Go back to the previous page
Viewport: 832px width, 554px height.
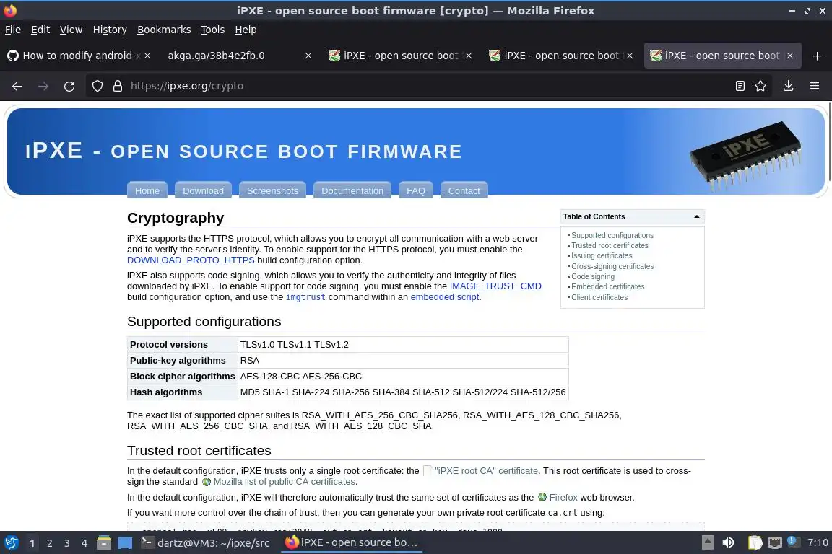coord(17,86)
